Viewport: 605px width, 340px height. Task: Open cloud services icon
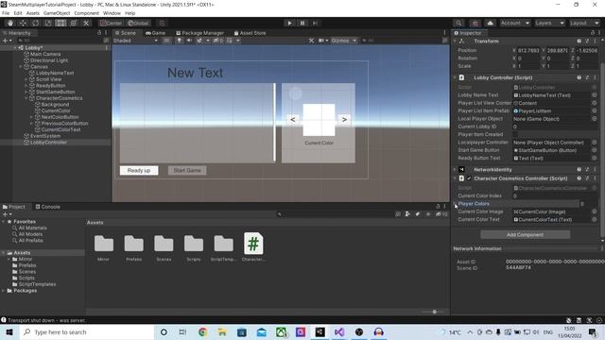point(490,23)
